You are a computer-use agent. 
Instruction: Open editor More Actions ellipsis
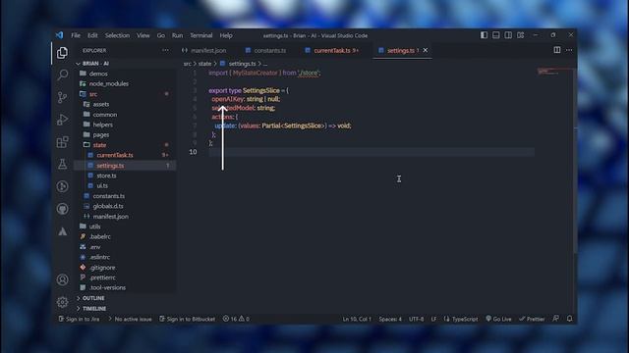(x=569, y=50)
